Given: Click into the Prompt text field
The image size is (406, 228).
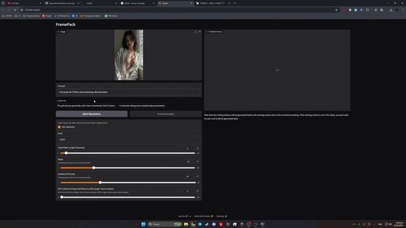Looking at the screenshot, I should tap(129, 92).
